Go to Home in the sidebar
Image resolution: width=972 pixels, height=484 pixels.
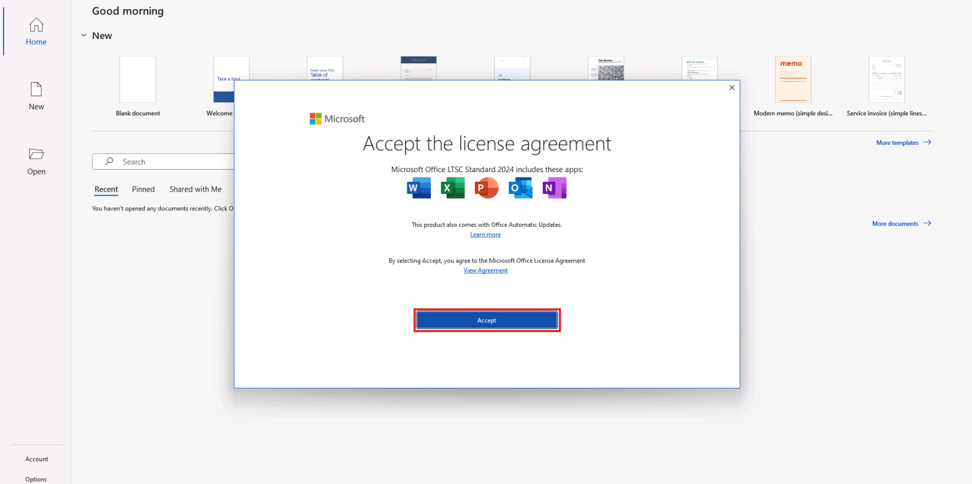pyautogui.click(x=36, y=32)
